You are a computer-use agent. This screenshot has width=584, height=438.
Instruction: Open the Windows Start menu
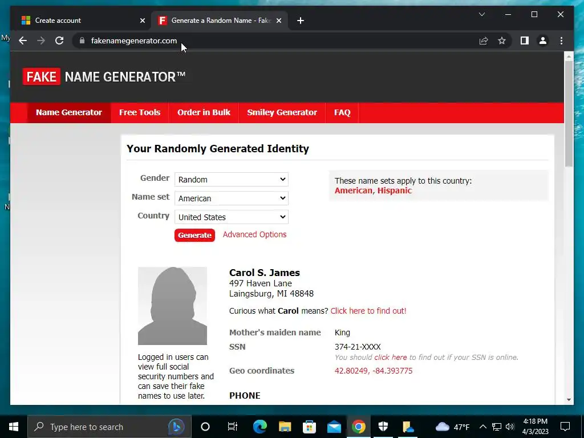point(14,427)
